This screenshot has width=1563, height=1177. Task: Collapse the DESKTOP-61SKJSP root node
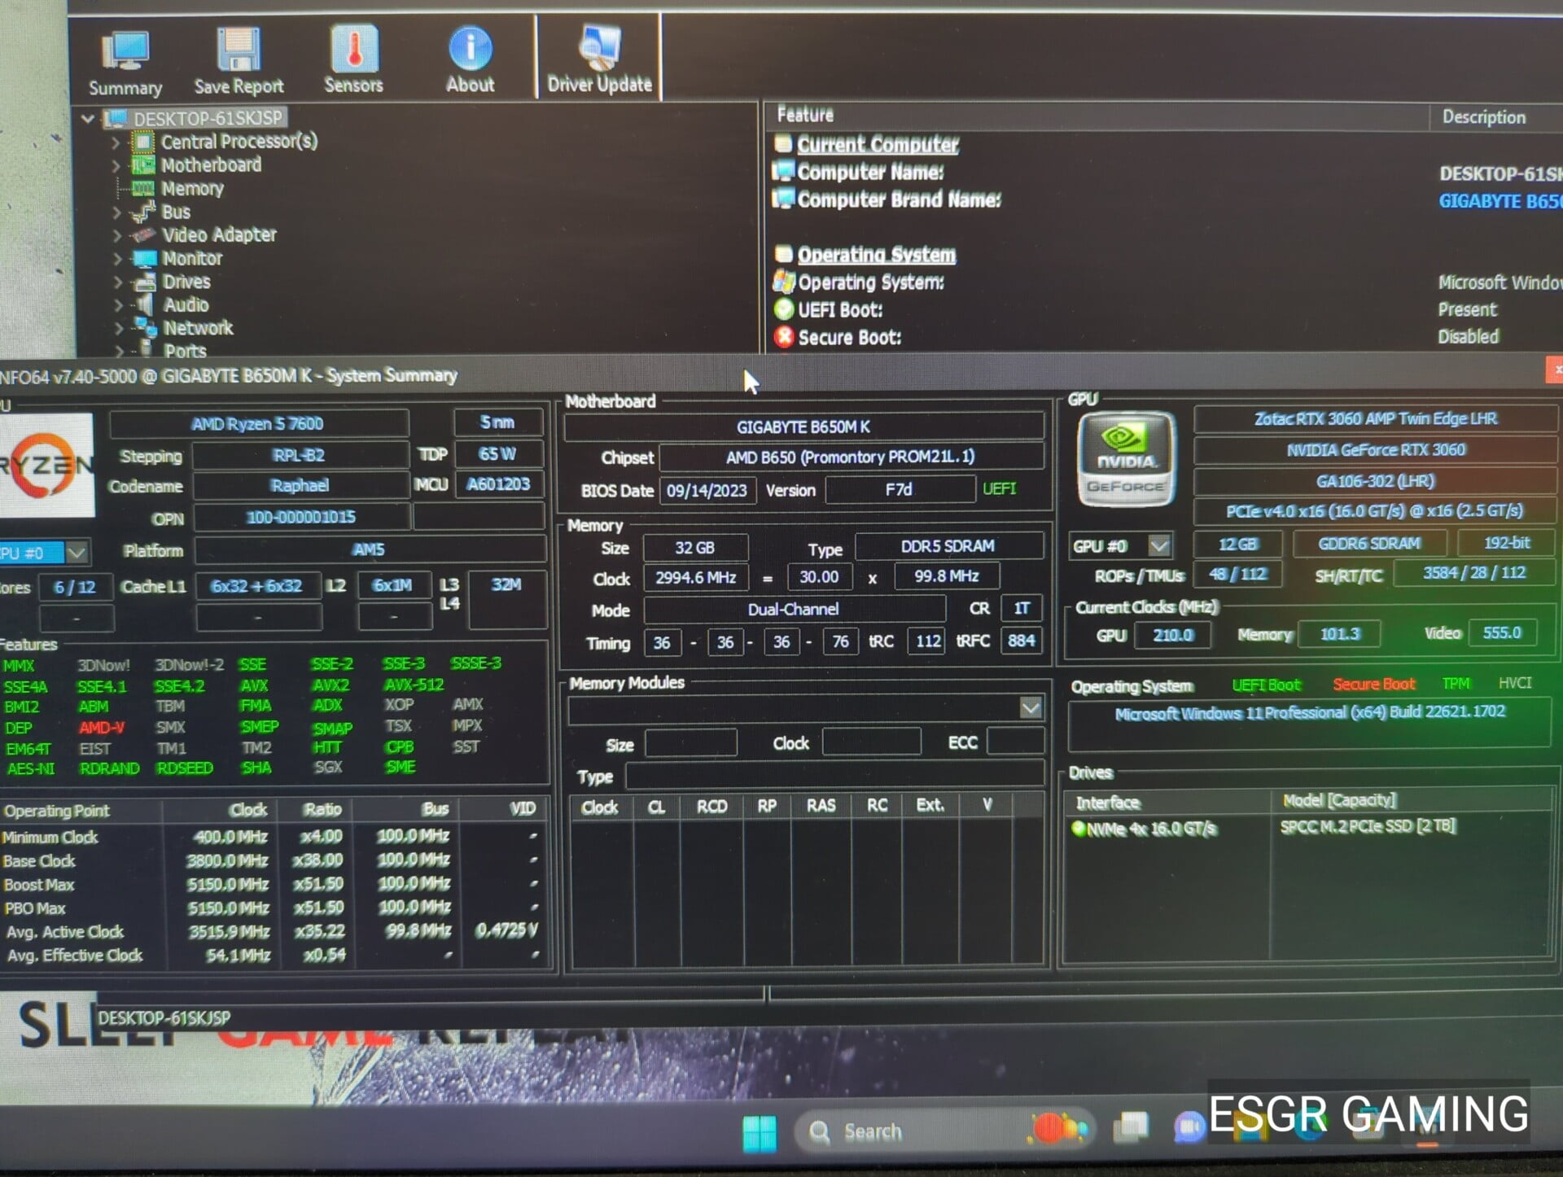coord(87,119)
